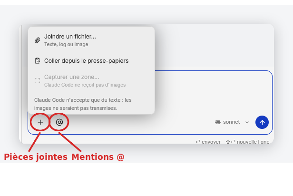Click the @ mentions button
Viewport: 293px width, 196px height.
(x=59, y=122)
